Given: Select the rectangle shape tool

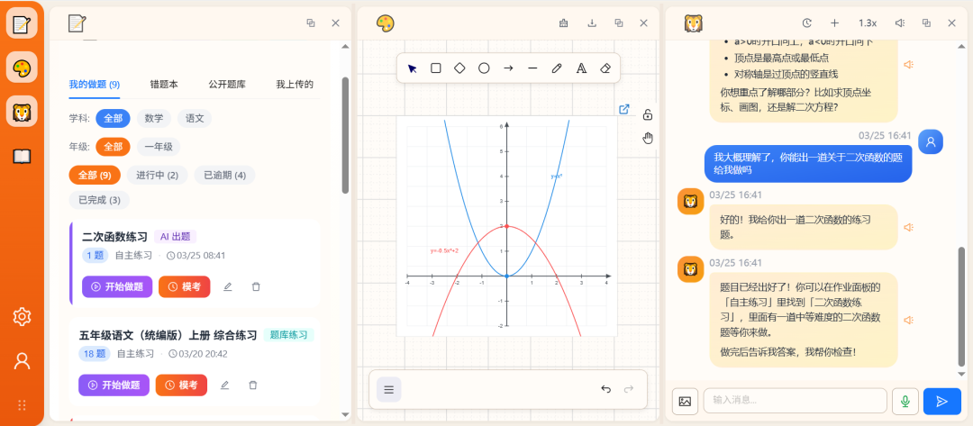Looking at the screenshot, I should [436, 68].
